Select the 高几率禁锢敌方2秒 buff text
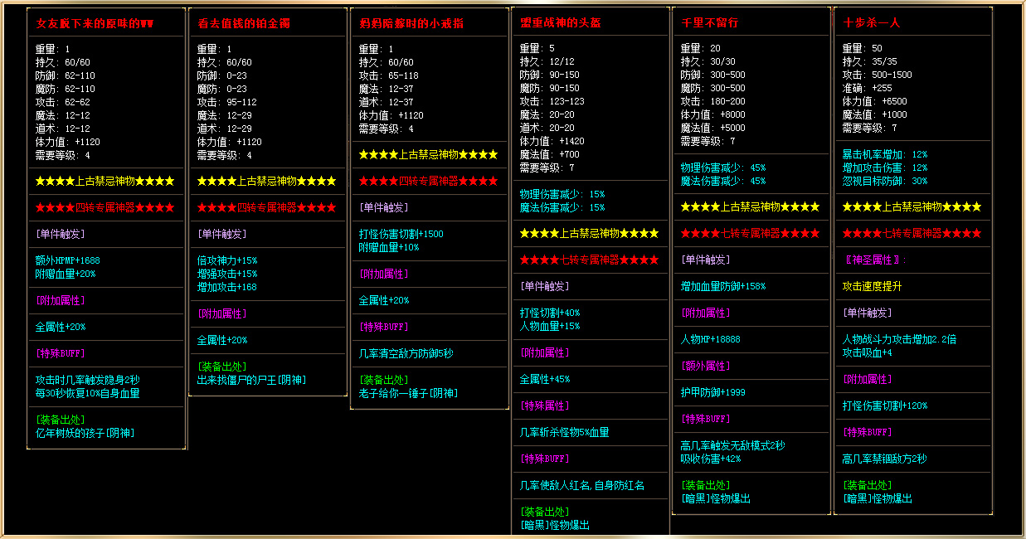 pyautogui.click(x=884, y=459)
